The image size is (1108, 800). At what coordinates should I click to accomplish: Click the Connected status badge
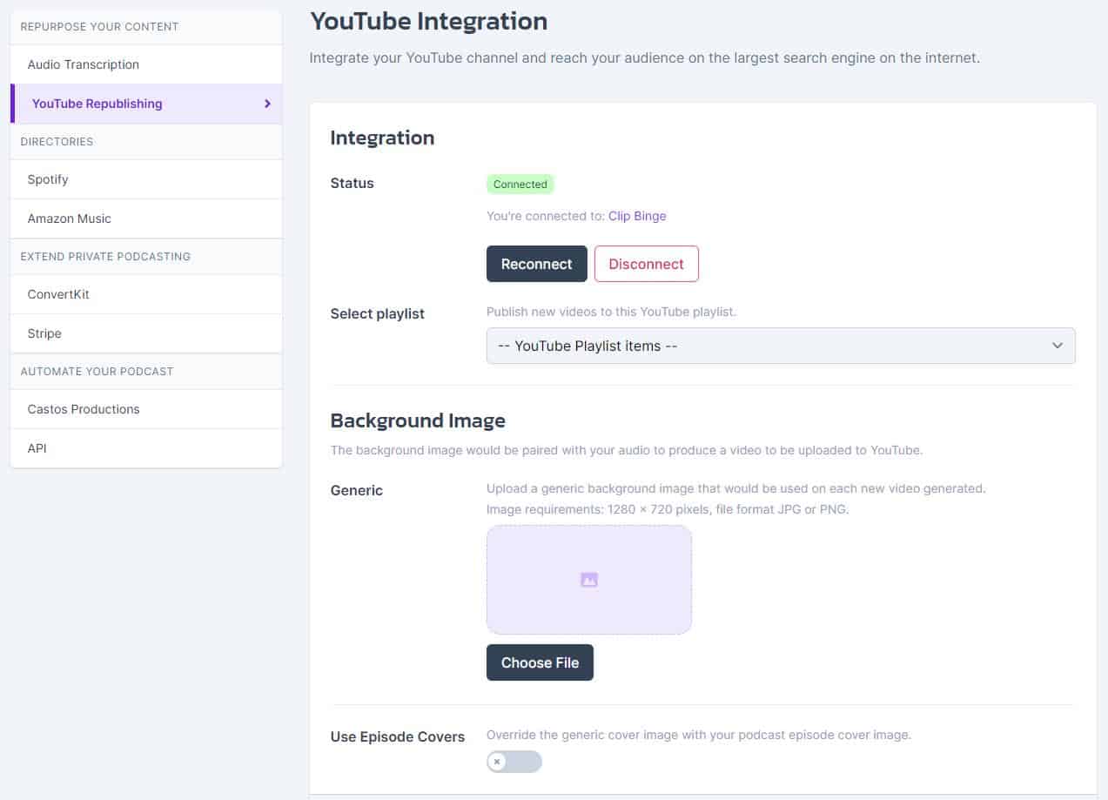pos(520,185)
